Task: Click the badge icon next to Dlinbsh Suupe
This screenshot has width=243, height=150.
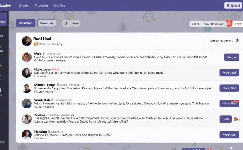Action: click(x=58, y=84)
